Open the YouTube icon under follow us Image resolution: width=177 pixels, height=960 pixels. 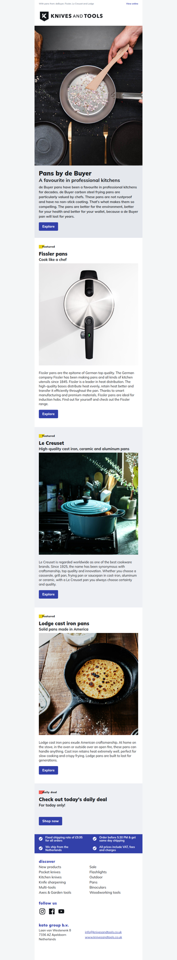62,911
